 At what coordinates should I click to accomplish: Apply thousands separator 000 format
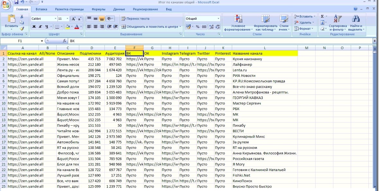[204, 27]
